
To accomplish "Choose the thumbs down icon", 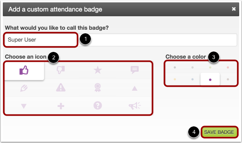I will coord(61,70).
